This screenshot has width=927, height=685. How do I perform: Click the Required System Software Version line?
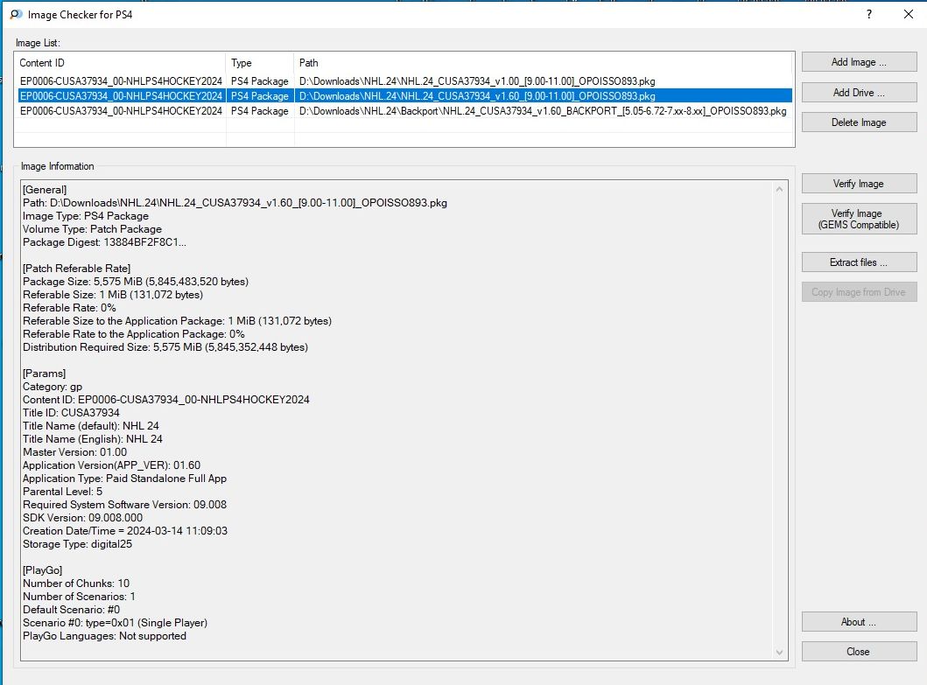pyautogui.click(x=125, y=505)
